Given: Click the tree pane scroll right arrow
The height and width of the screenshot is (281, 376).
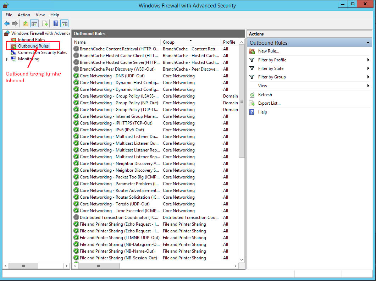Looking at the screenshot, I should tap(66, 266).
